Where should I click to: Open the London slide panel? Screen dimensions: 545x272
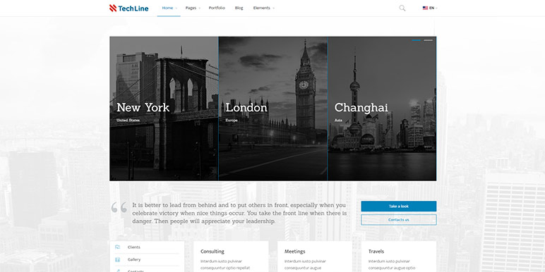pos(272,109)
